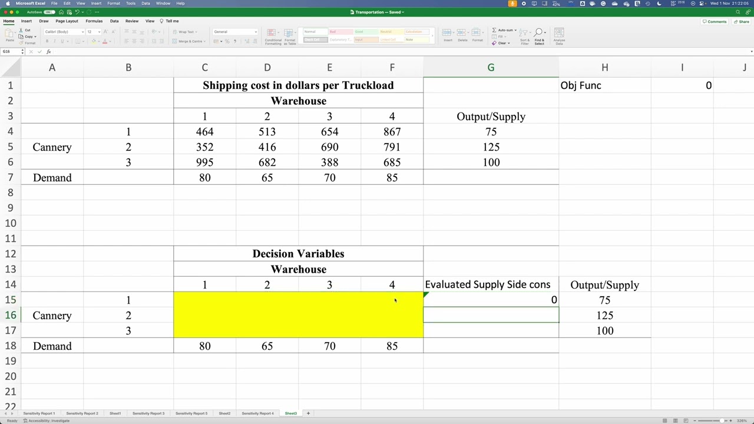Select column G header
754x424 pixels.
coord(491,68)
